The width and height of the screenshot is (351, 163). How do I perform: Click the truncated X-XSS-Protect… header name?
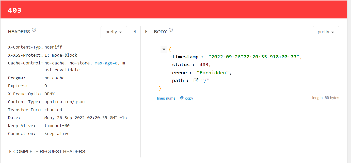(25, 55)
